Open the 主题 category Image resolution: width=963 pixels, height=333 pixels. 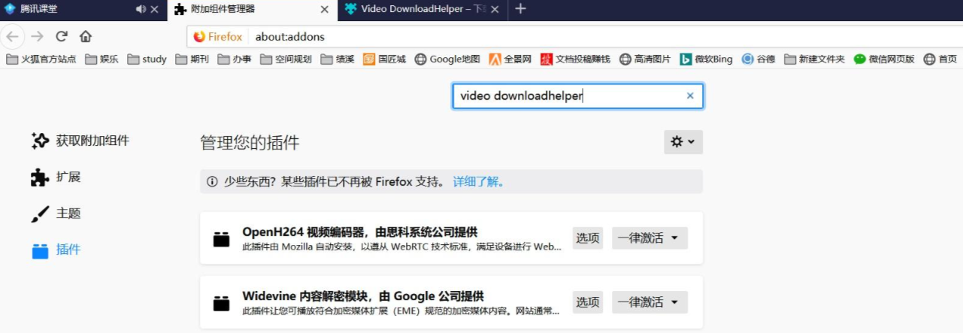tap(56, 213)
